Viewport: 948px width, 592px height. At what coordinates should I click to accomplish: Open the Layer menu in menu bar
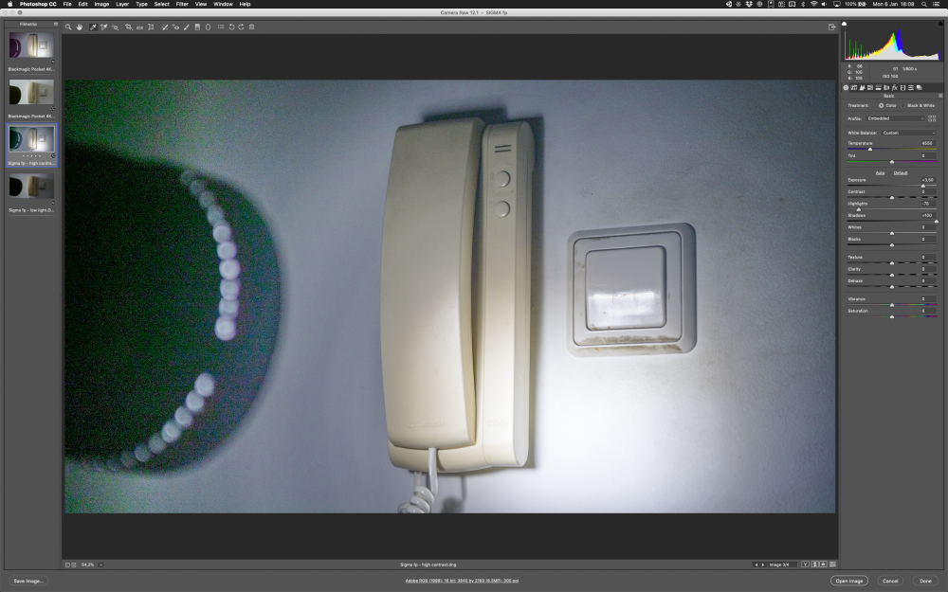122,4
